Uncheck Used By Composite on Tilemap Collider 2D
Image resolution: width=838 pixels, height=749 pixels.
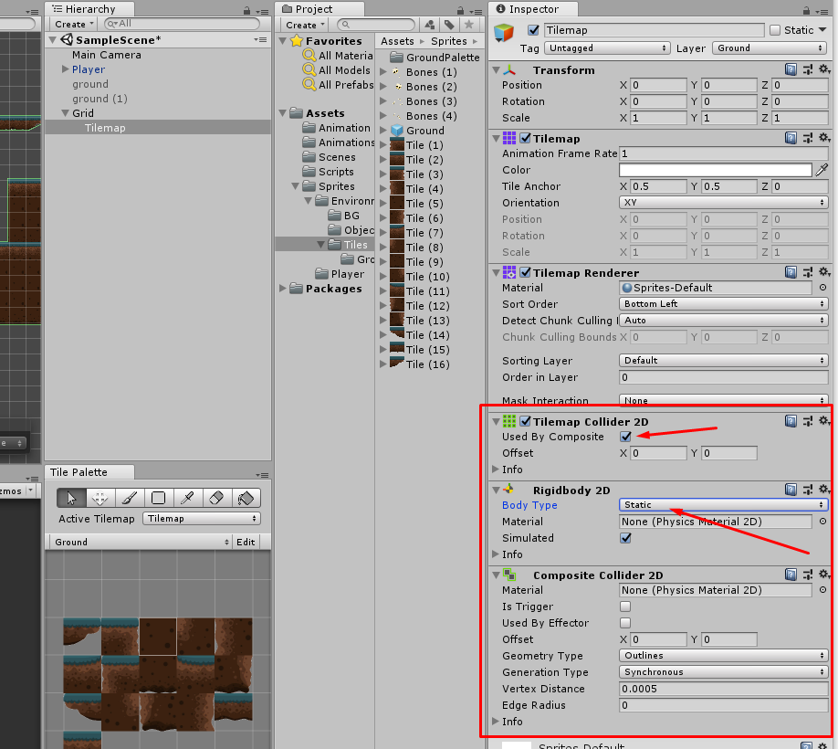(624, 437)
